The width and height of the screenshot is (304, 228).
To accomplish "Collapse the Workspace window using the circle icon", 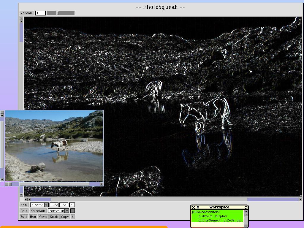I will pyautogui.click(x=246, y=207).
